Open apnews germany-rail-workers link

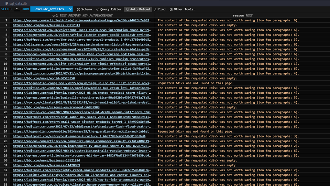82,69
